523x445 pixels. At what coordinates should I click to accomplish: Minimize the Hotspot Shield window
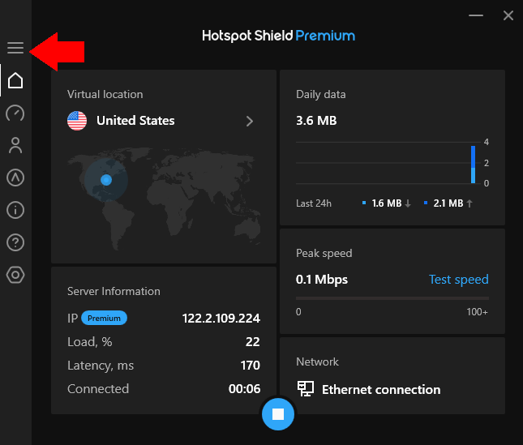[x=476, y=15]
